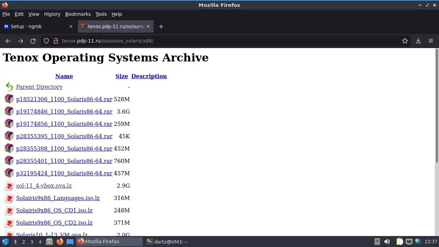This screenshot has height=247, width=439.
Task: Go back with the back arrow
Action: pos(8,41)
